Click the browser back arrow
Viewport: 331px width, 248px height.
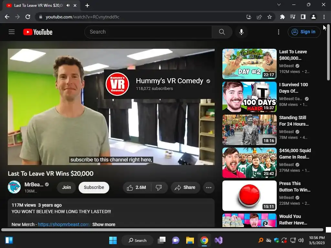7,17
